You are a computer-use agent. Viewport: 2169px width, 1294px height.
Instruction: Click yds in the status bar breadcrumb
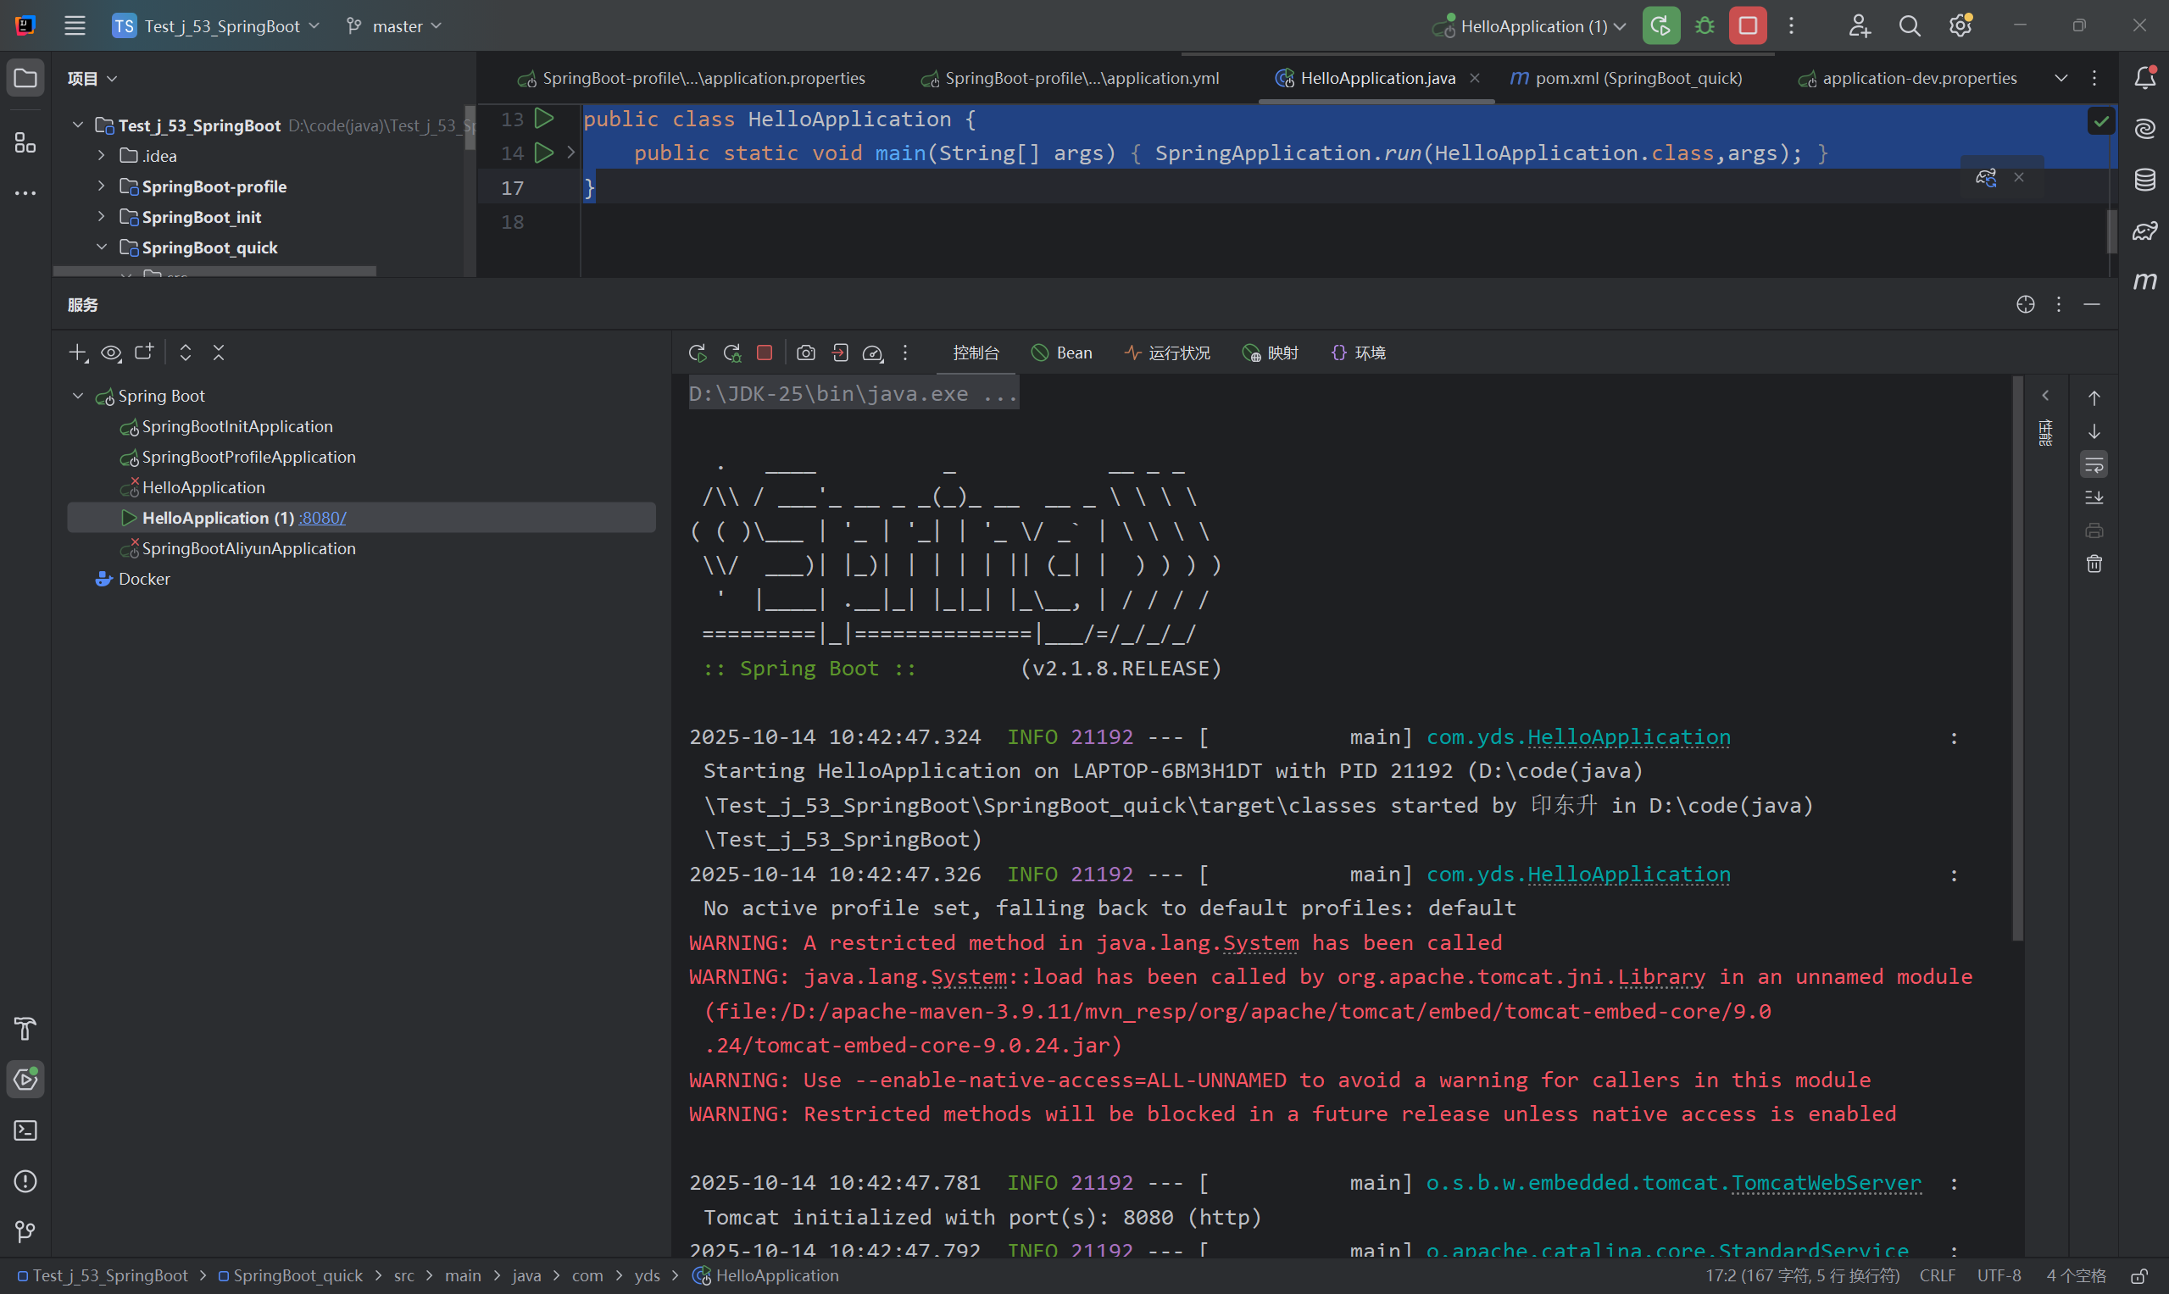(x=647, y=1275)
